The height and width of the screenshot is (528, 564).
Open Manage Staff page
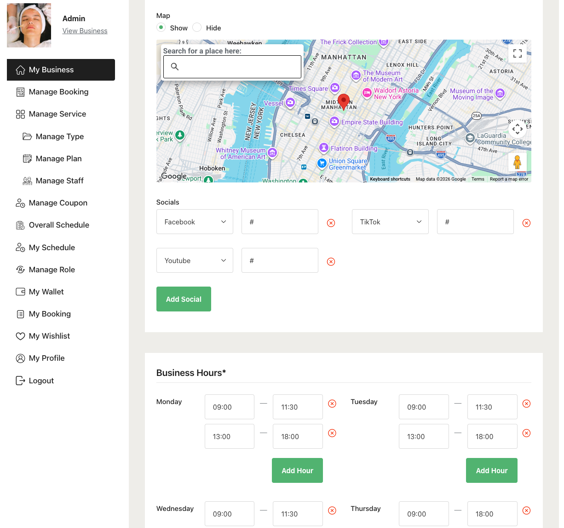coord(61,181)
